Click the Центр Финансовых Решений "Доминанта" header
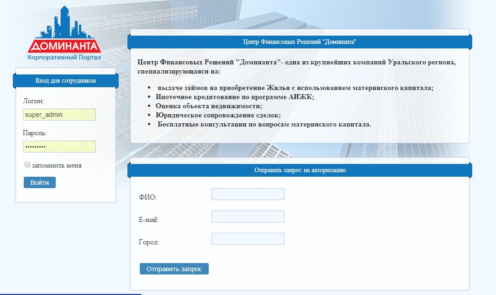Screen dimensions: 496x295 (x=300, y=42)
